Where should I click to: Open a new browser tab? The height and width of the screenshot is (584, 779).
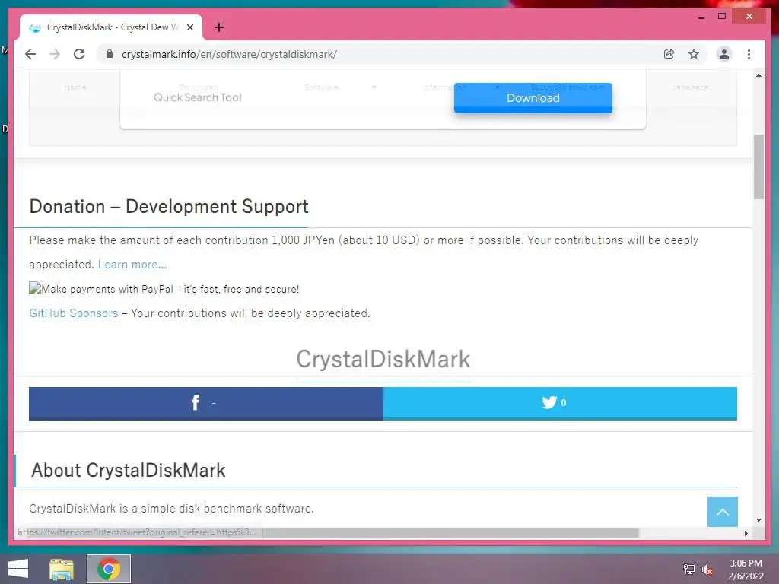(x=219, y=27)
